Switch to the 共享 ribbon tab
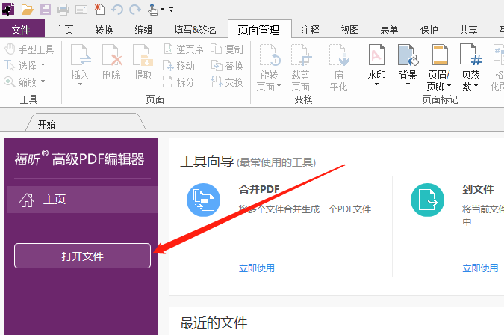The image size is (504, 335). (x=468, y=30)
